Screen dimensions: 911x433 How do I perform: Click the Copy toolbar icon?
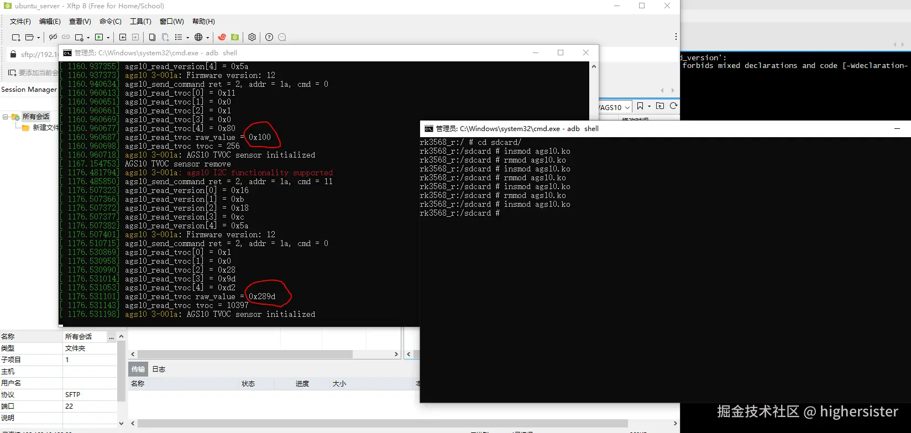point(152,37)
